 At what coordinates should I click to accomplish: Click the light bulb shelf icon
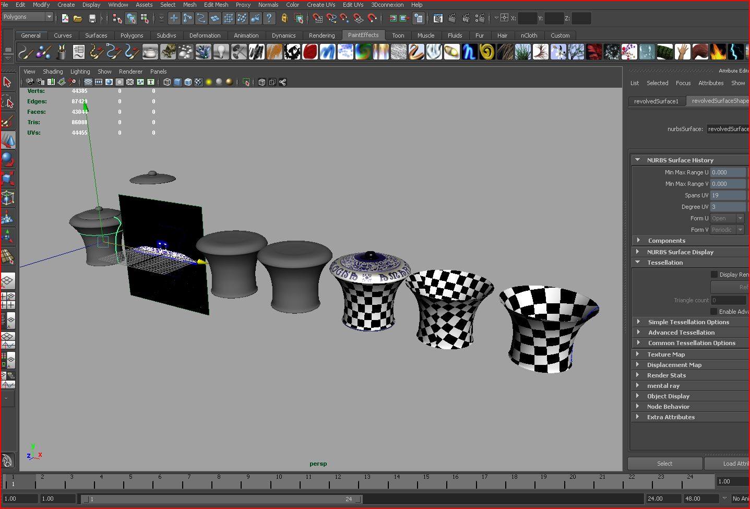click(x=221, y=52)
